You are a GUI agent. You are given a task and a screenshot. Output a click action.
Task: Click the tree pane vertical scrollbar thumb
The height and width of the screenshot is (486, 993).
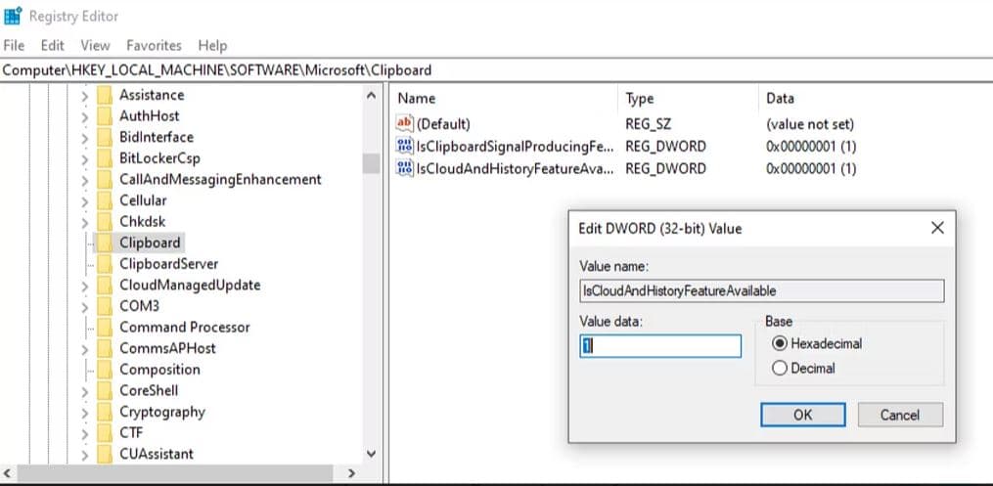(371, 163)
